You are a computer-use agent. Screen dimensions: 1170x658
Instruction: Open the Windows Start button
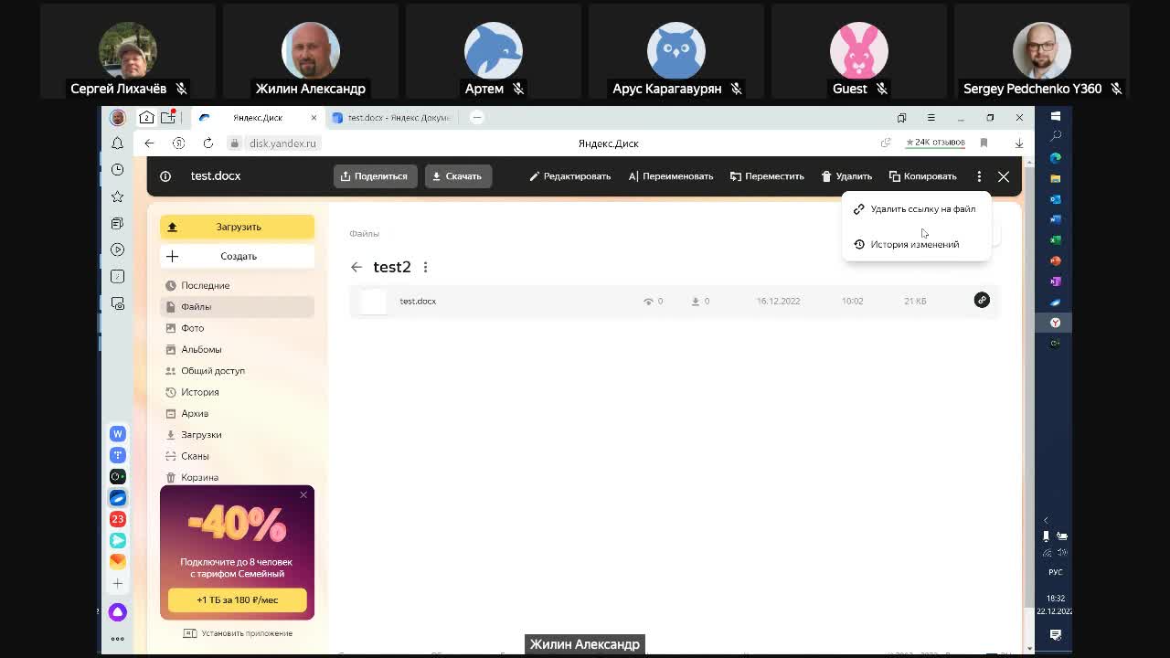click(1056, 116)
